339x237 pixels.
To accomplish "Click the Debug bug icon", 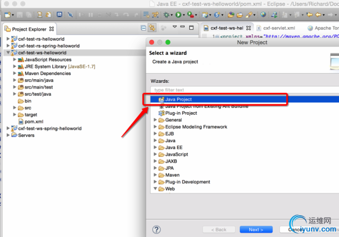I will click(x=166, y=15).
